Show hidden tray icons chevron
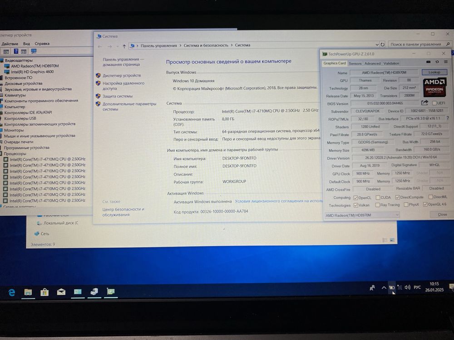The width and height of the screenshot is (454, 340). tap(384, 288)
